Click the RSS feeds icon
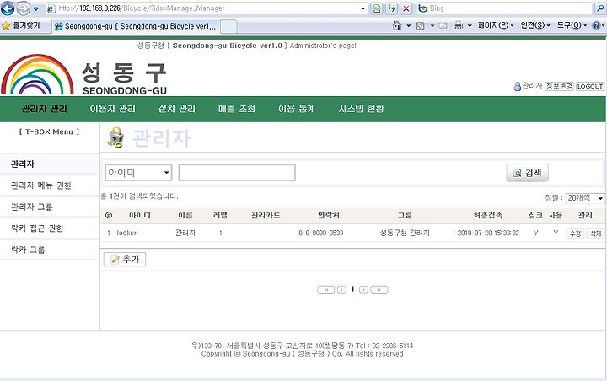Viewport: 607px width, 381px height. click(421, 25)
